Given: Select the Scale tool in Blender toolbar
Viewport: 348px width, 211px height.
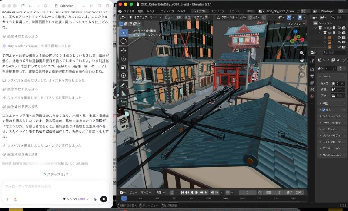Looking at the screenshot, I should point(124,67).
